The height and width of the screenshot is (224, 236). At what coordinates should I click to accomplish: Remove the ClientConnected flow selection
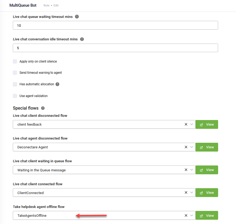186,192
